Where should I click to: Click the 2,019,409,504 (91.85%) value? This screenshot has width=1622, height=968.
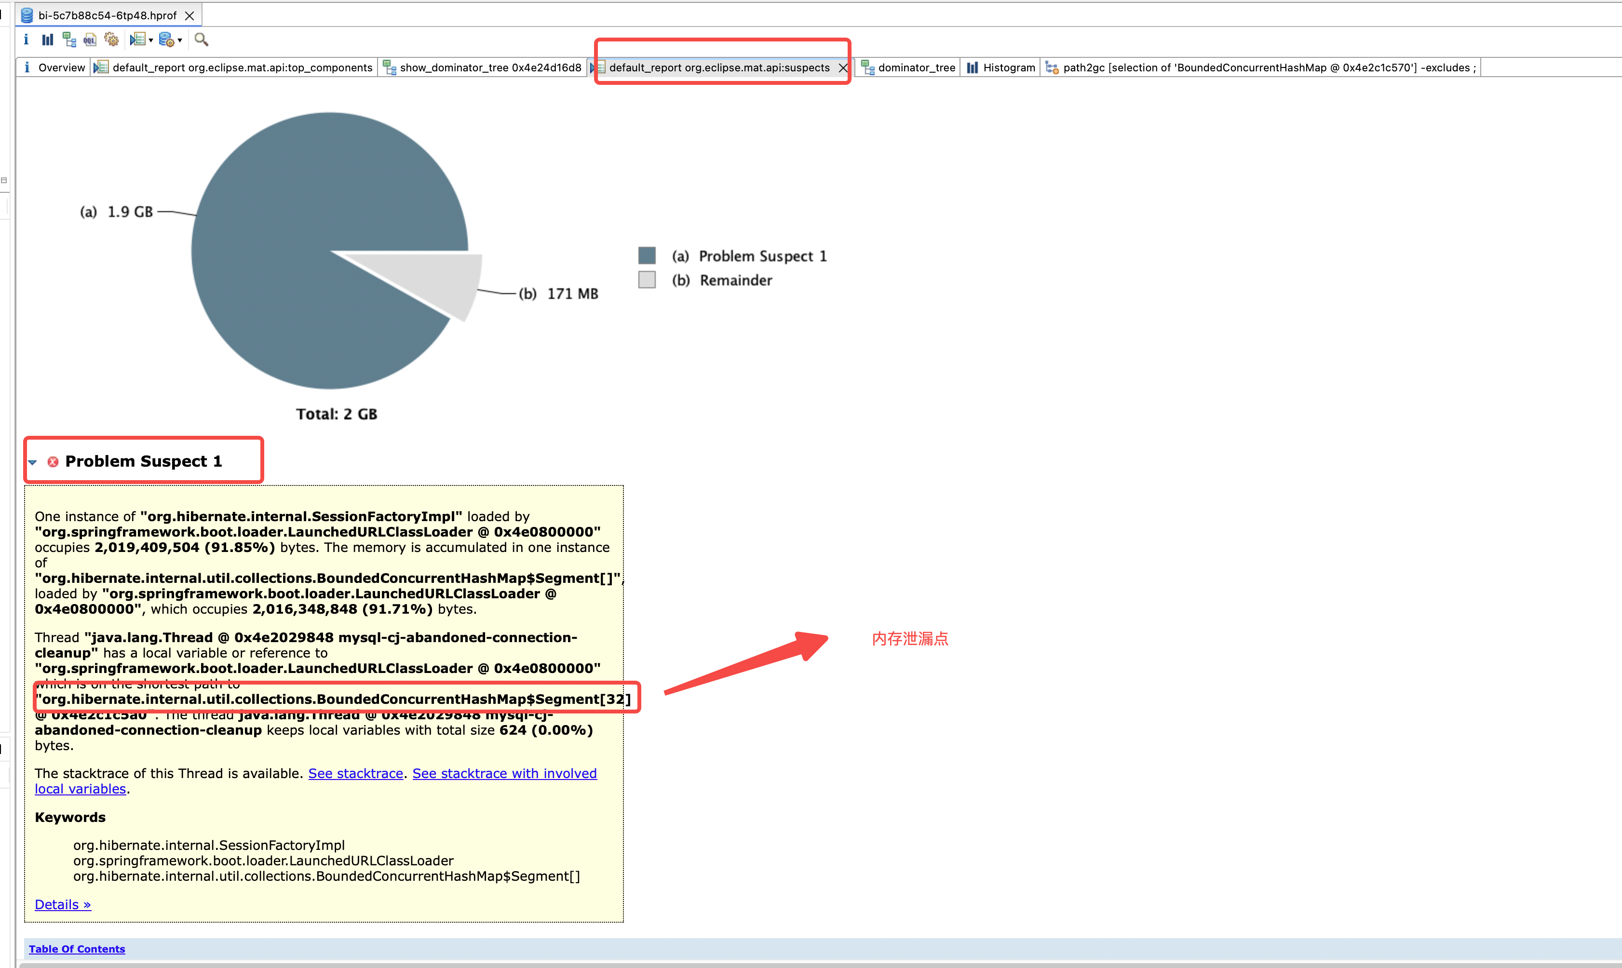coord(185,547)
